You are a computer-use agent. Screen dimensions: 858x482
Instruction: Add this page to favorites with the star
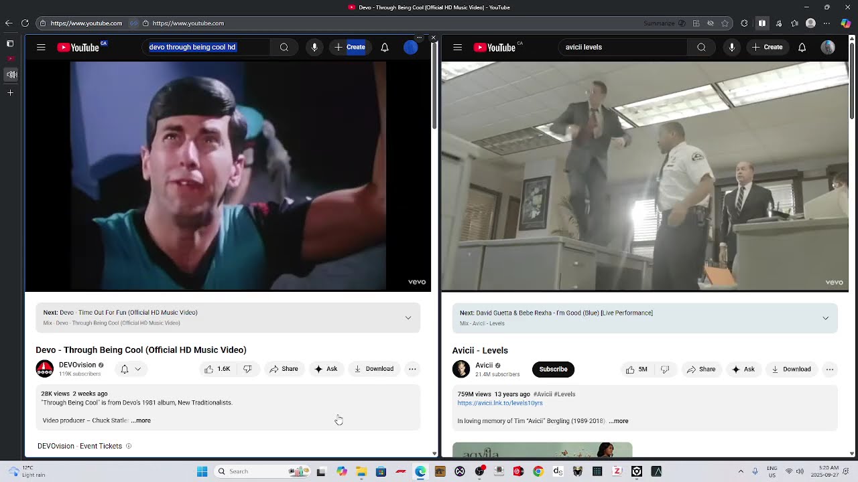click(x=725, y=23)
